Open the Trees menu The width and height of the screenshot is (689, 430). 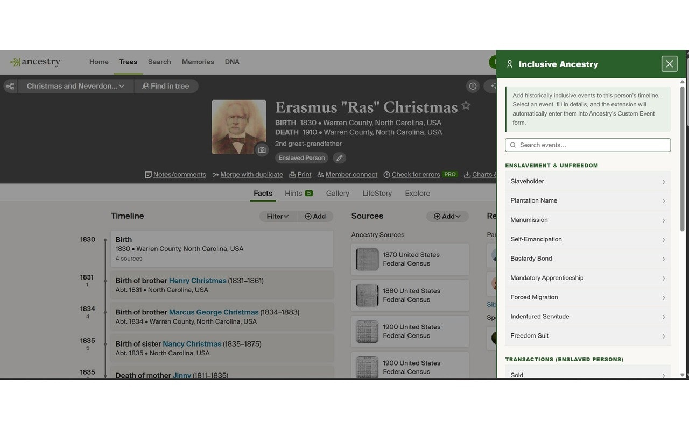coord(128,62)
